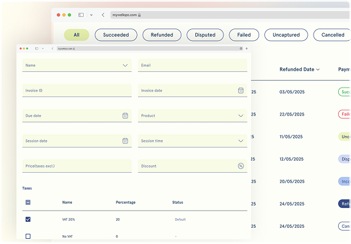The width and height of the screenshot is (351, 244).
Task: Click the Discount percent icon
Action: click(x=240, y=166)
